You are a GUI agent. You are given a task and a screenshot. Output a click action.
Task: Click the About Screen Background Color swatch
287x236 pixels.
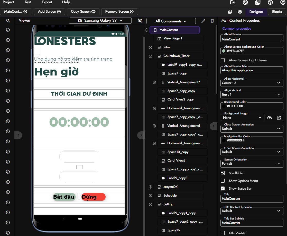click(224, 51)
